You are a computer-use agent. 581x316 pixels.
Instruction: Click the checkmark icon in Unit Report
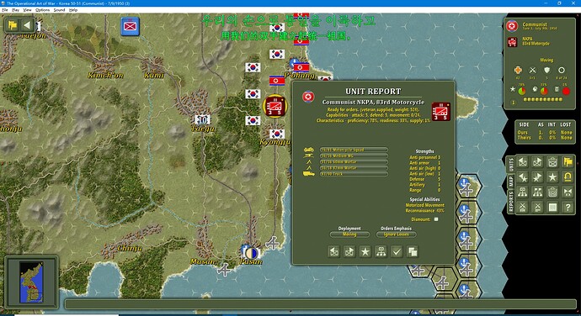[397, 252]
